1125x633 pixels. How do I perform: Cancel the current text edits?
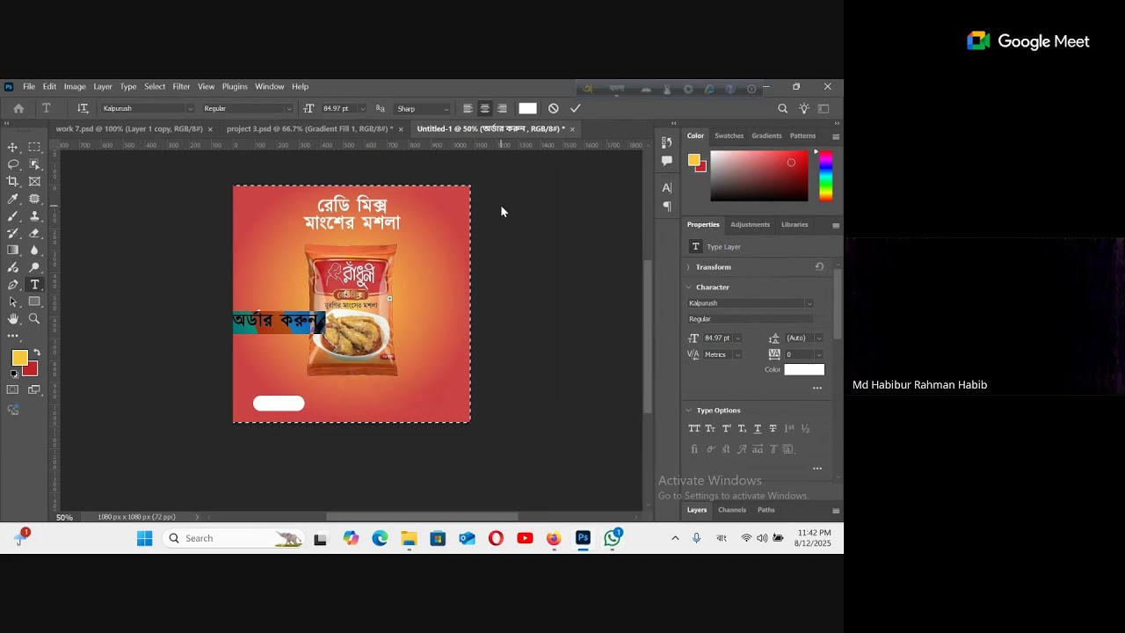pos(553,108)
